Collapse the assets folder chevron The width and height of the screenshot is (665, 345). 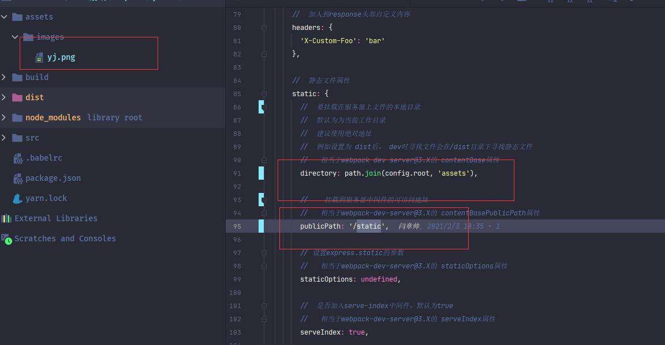(x=4, y=17)
